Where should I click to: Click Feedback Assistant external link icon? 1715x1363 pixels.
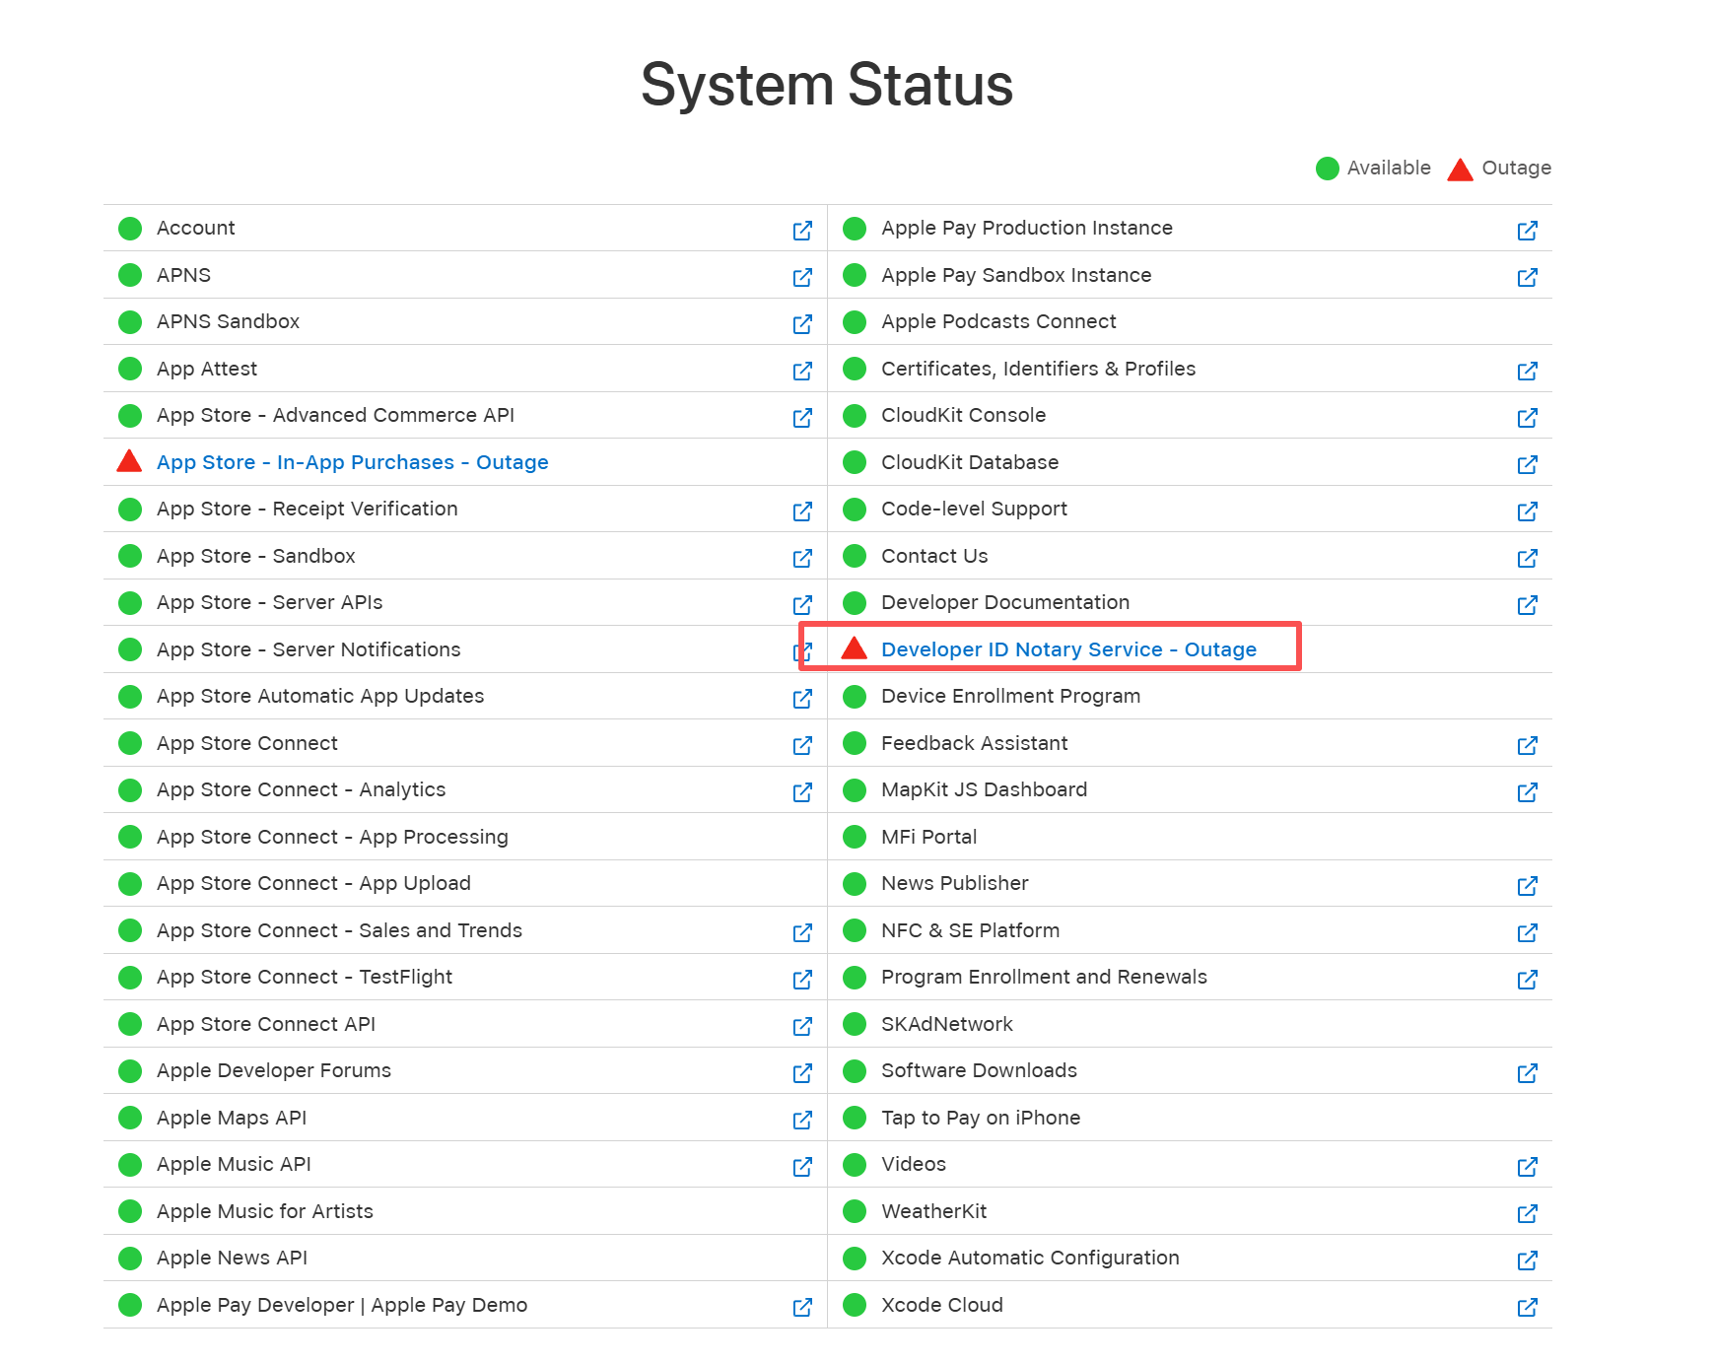point(1527,745)
